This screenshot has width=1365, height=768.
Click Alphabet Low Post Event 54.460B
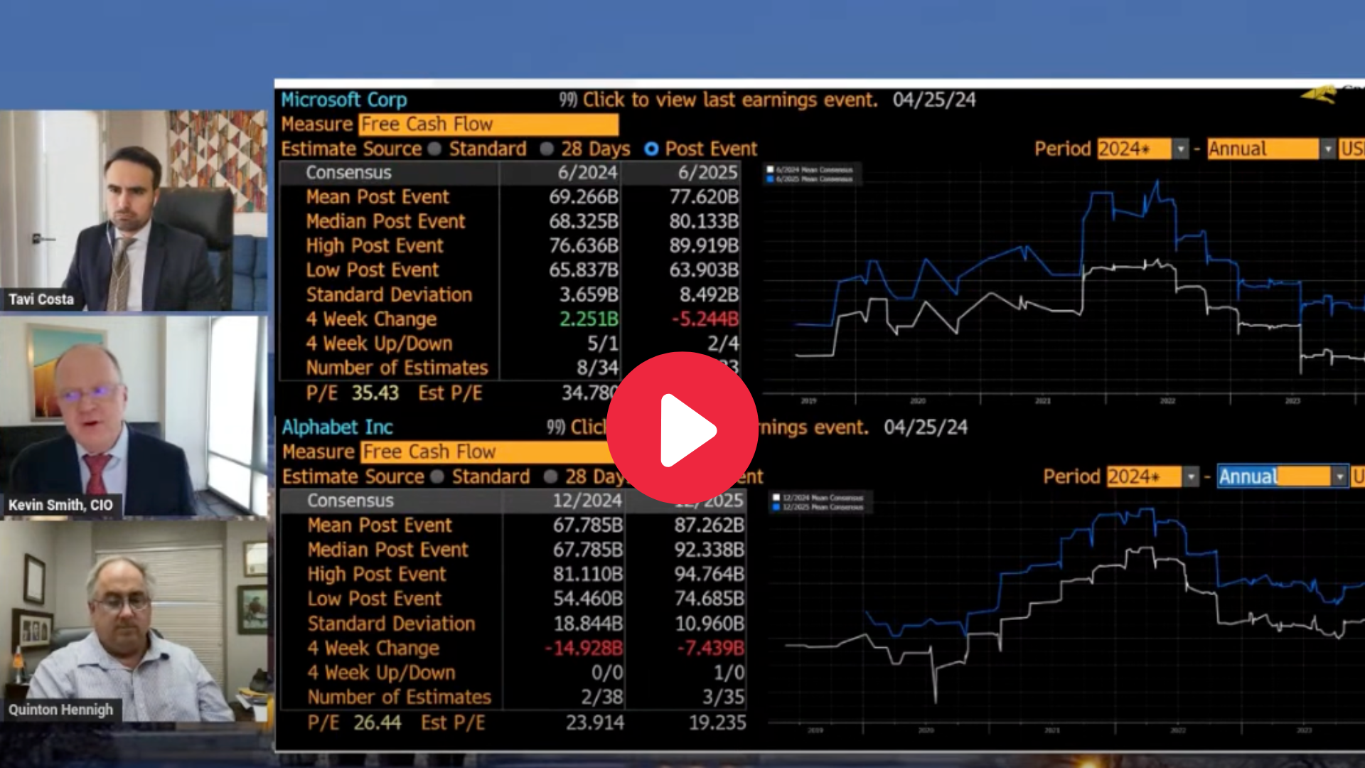coord(588,599)
